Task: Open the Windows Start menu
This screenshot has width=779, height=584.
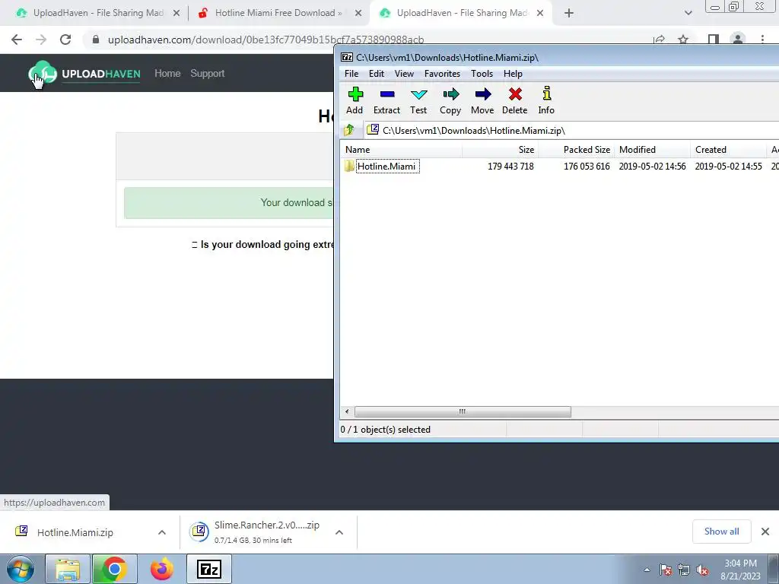Action: 20,569
